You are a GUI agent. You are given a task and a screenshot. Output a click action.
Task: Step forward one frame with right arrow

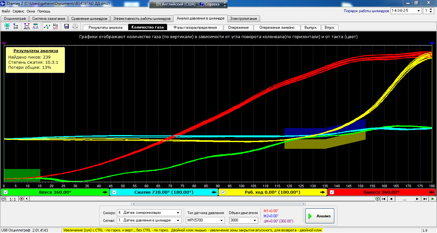coord(417,199)
